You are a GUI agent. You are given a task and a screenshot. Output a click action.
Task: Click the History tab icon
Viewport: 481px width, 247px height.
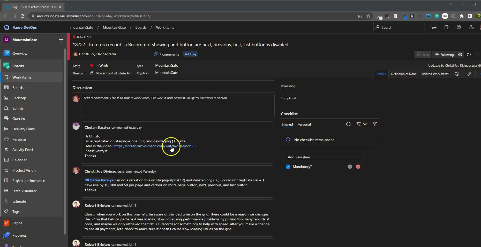pyautogui.click(x=457, y=74)
